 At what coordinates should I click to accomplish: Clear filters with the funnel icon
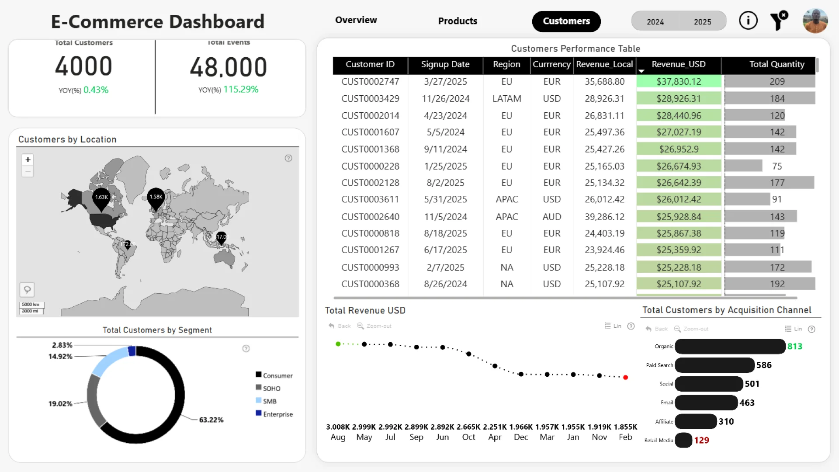pyautogui.click(x=778, y=21)
